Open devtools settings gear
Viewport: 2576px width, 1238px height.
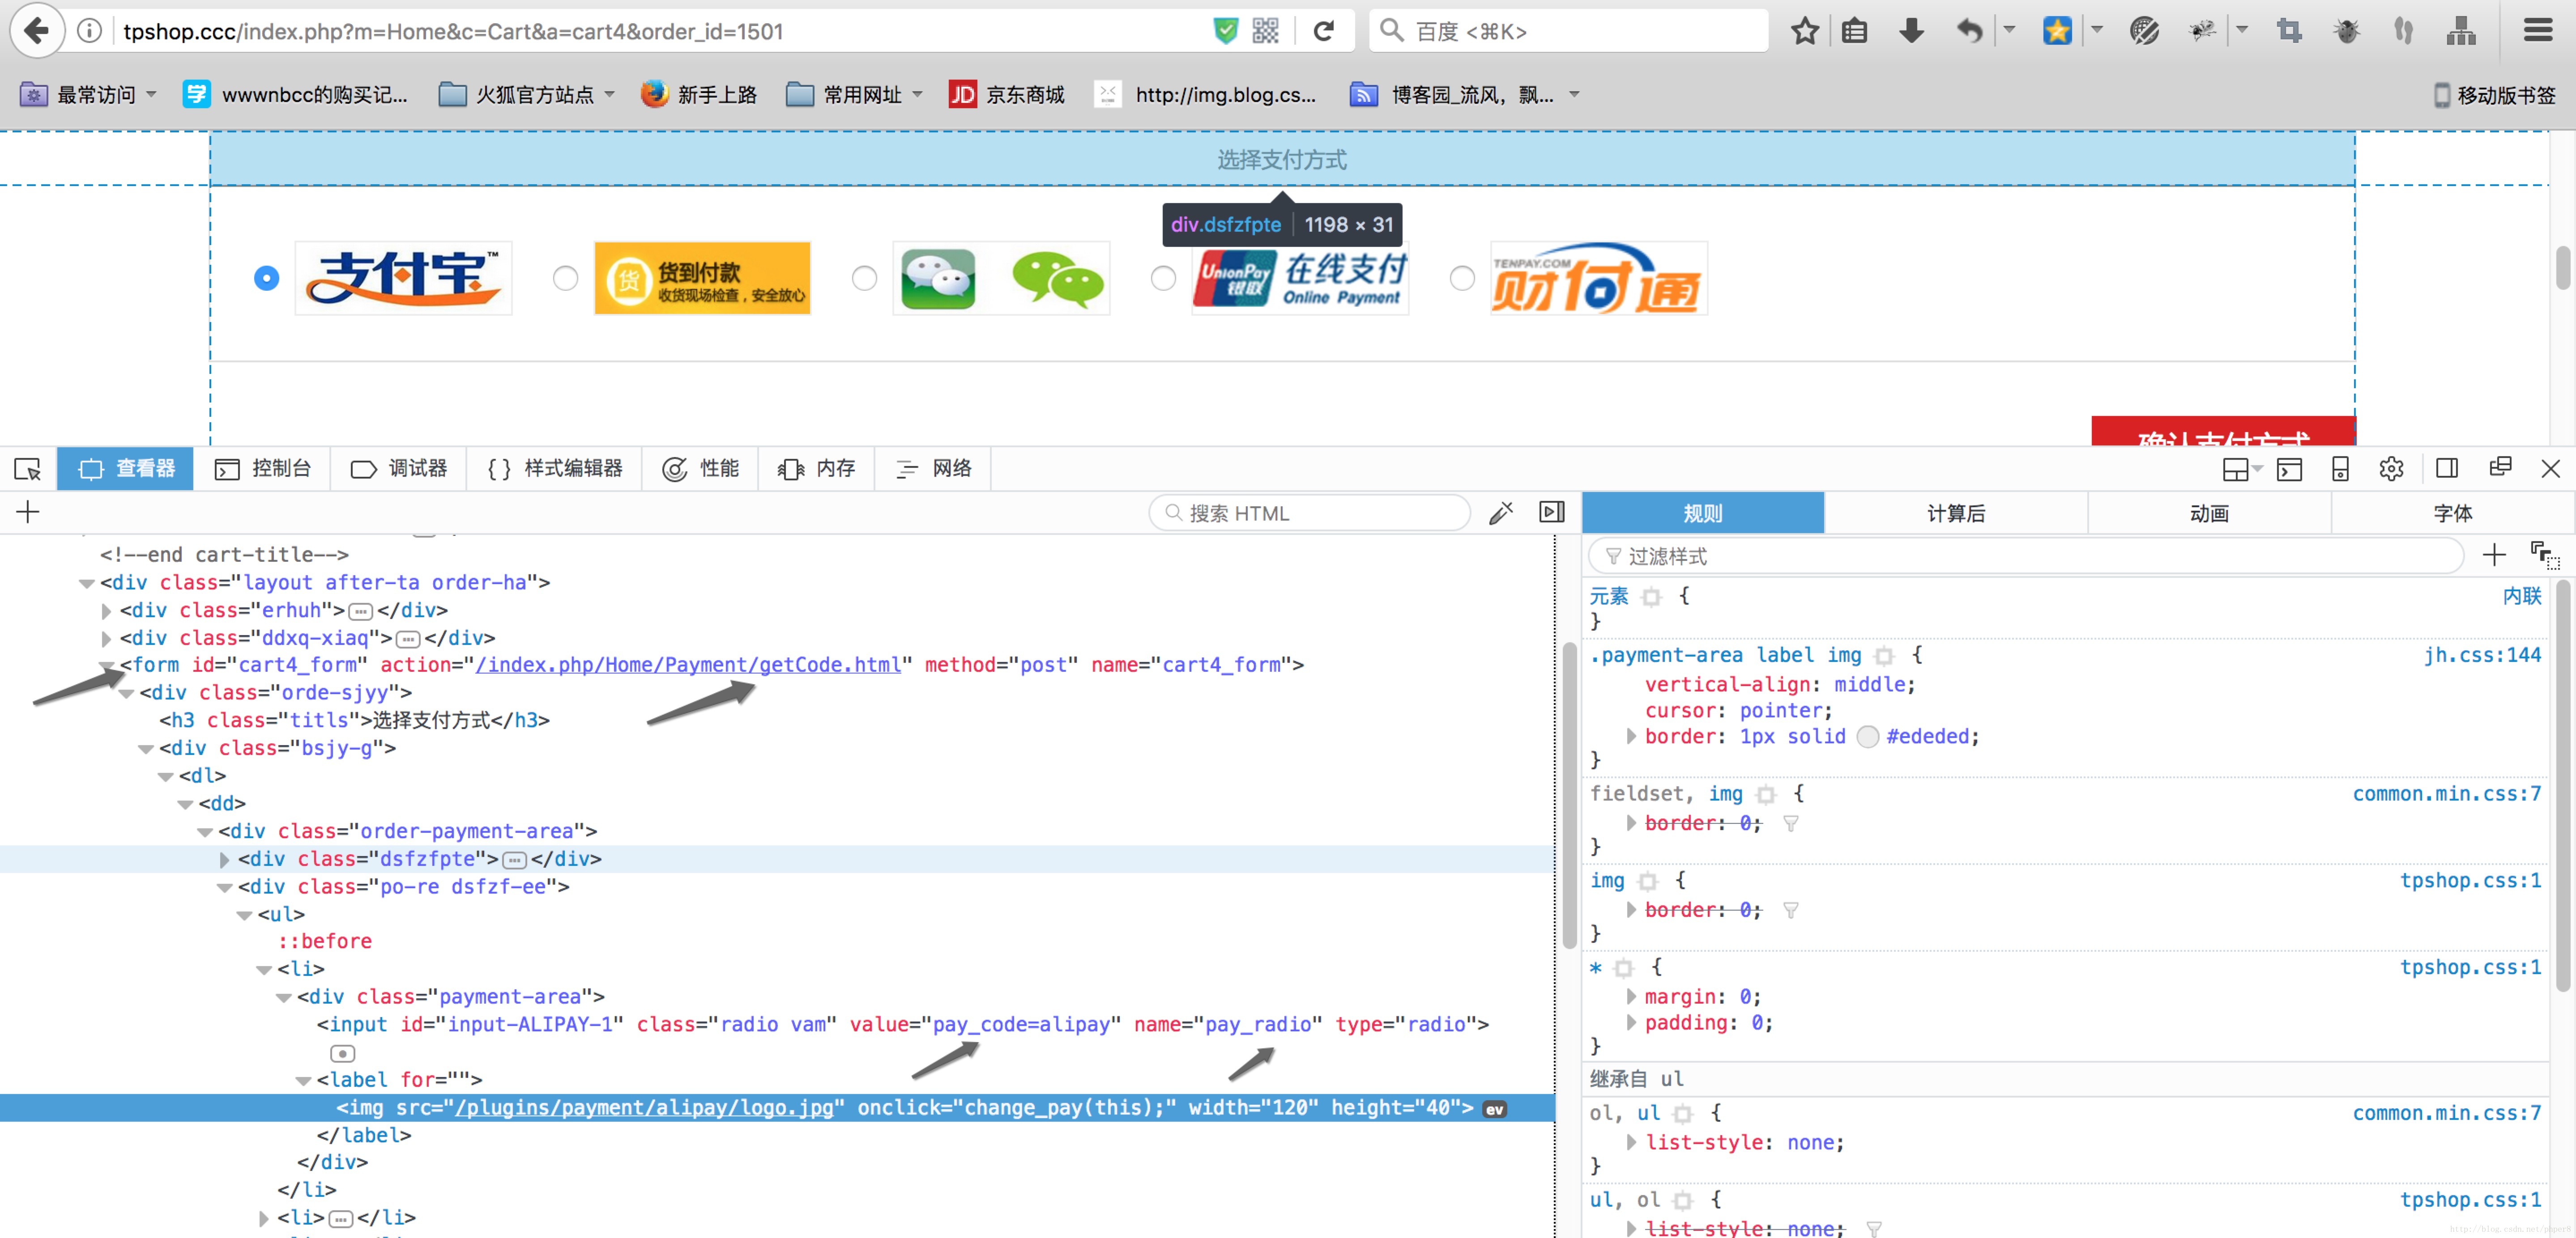click(x=2391, y=469)
